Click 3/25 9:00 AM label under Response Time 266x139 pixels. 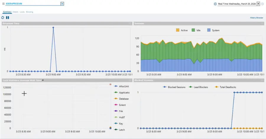53,74
